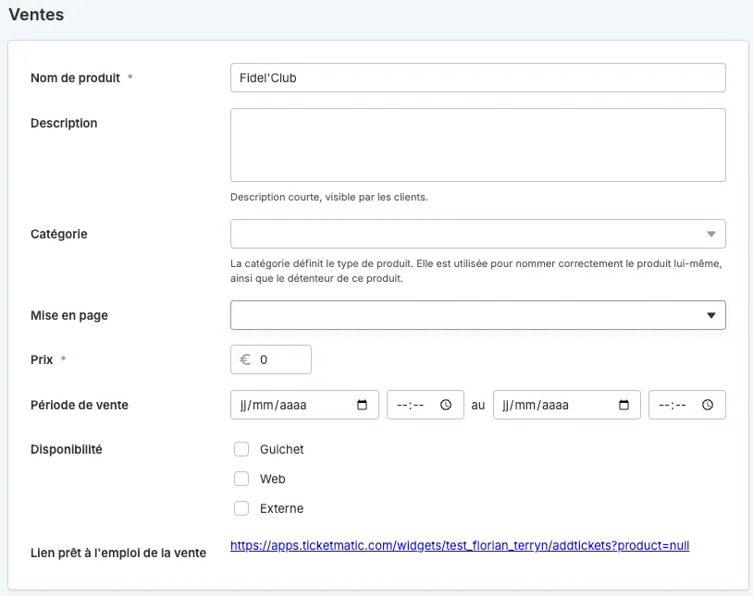Click the Période de vente label
Image resolution: width=753 pixels, height=596 pixels.
[80, 405]
